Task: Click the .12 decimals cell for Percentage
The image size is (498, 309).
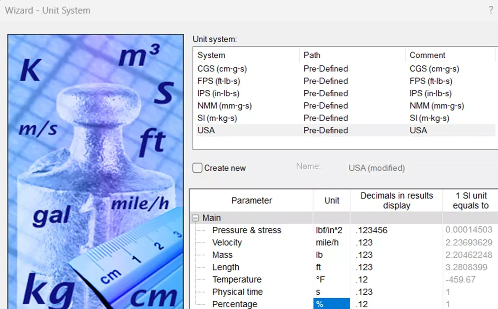Action: point(396,304)
